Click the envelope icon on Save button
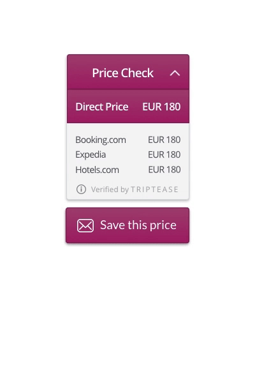Image resolution: width=255 pixels, height=383 pixels. (x=85, y=225)
